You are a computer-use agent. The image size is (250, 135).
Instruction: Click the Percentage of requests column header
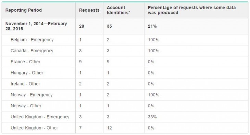pyautogui.click(x=192, y=10)
